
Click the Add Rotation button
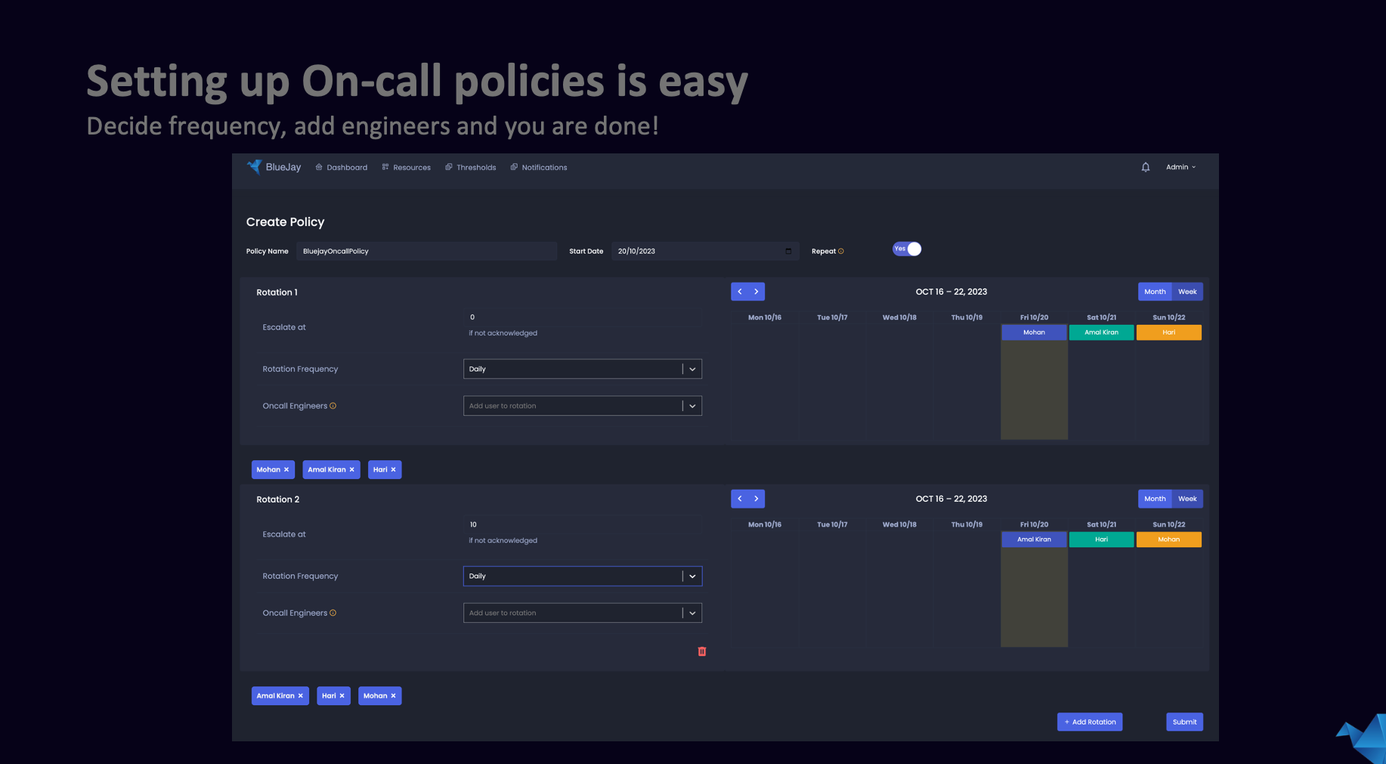click(x=1089, y=722)
